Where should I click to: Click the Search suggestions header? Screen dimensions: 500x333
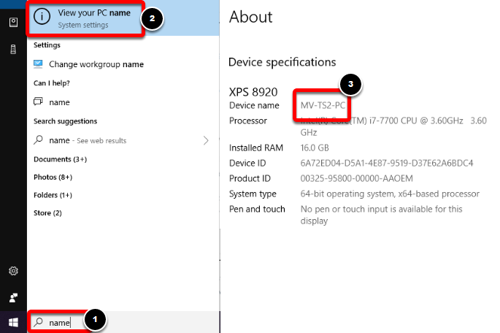pyautogui.click(x=66, y=121)
